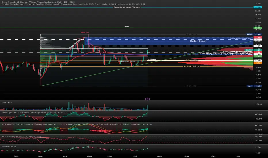Click the 2.30 price scale value
This screenshot has width=268, height=158.
pos(258,22)
